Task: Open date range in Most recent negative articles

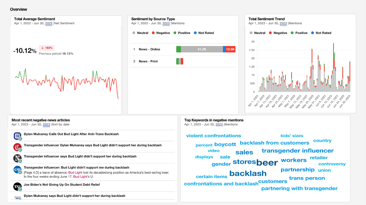Action: (x=30, y=124)
